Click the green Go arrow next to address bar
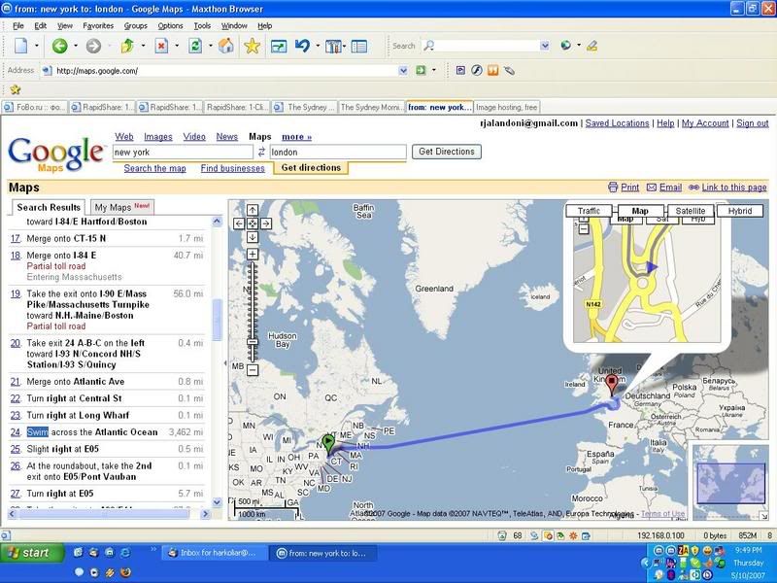The width and height of the screenshot is (777, 583). click(x=421, y=70)
